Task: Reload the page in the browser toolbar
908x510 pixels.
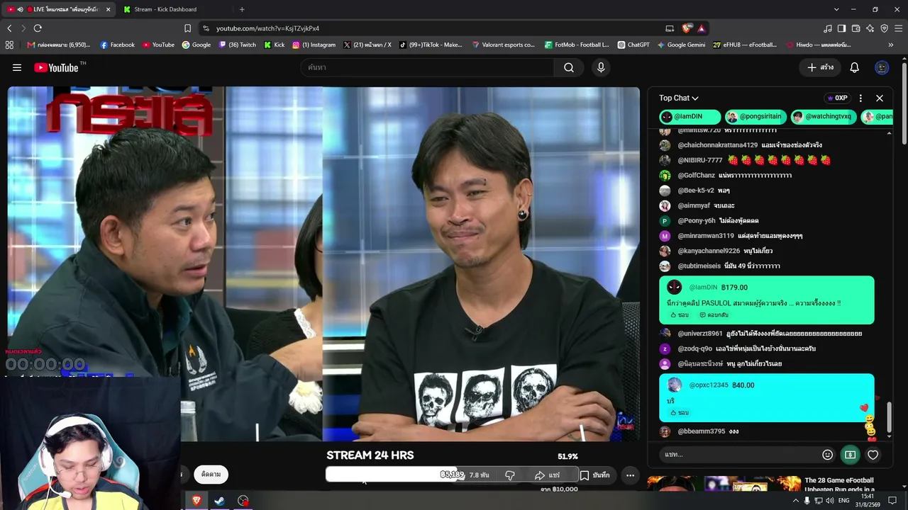Action: click(38, 28)
